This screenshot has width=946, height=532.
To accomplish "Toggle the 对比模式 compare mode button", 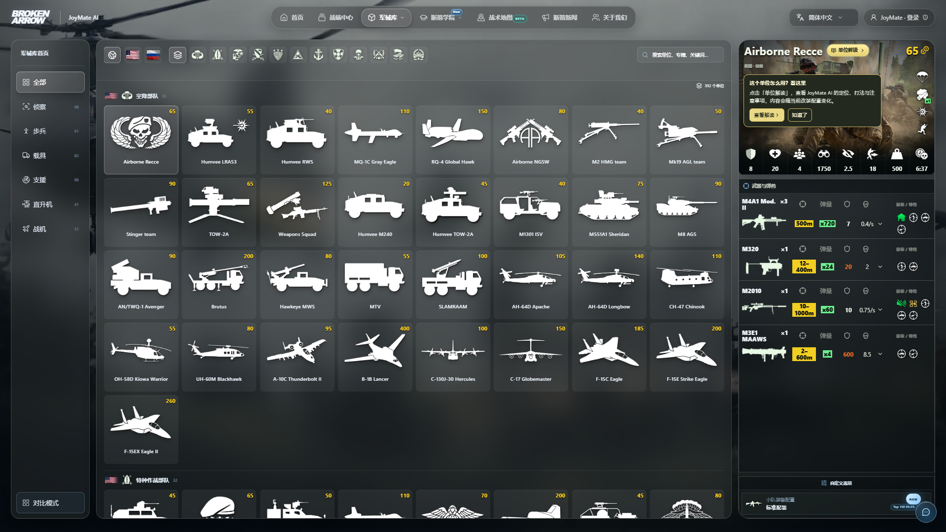I will (x=50, y=503).
